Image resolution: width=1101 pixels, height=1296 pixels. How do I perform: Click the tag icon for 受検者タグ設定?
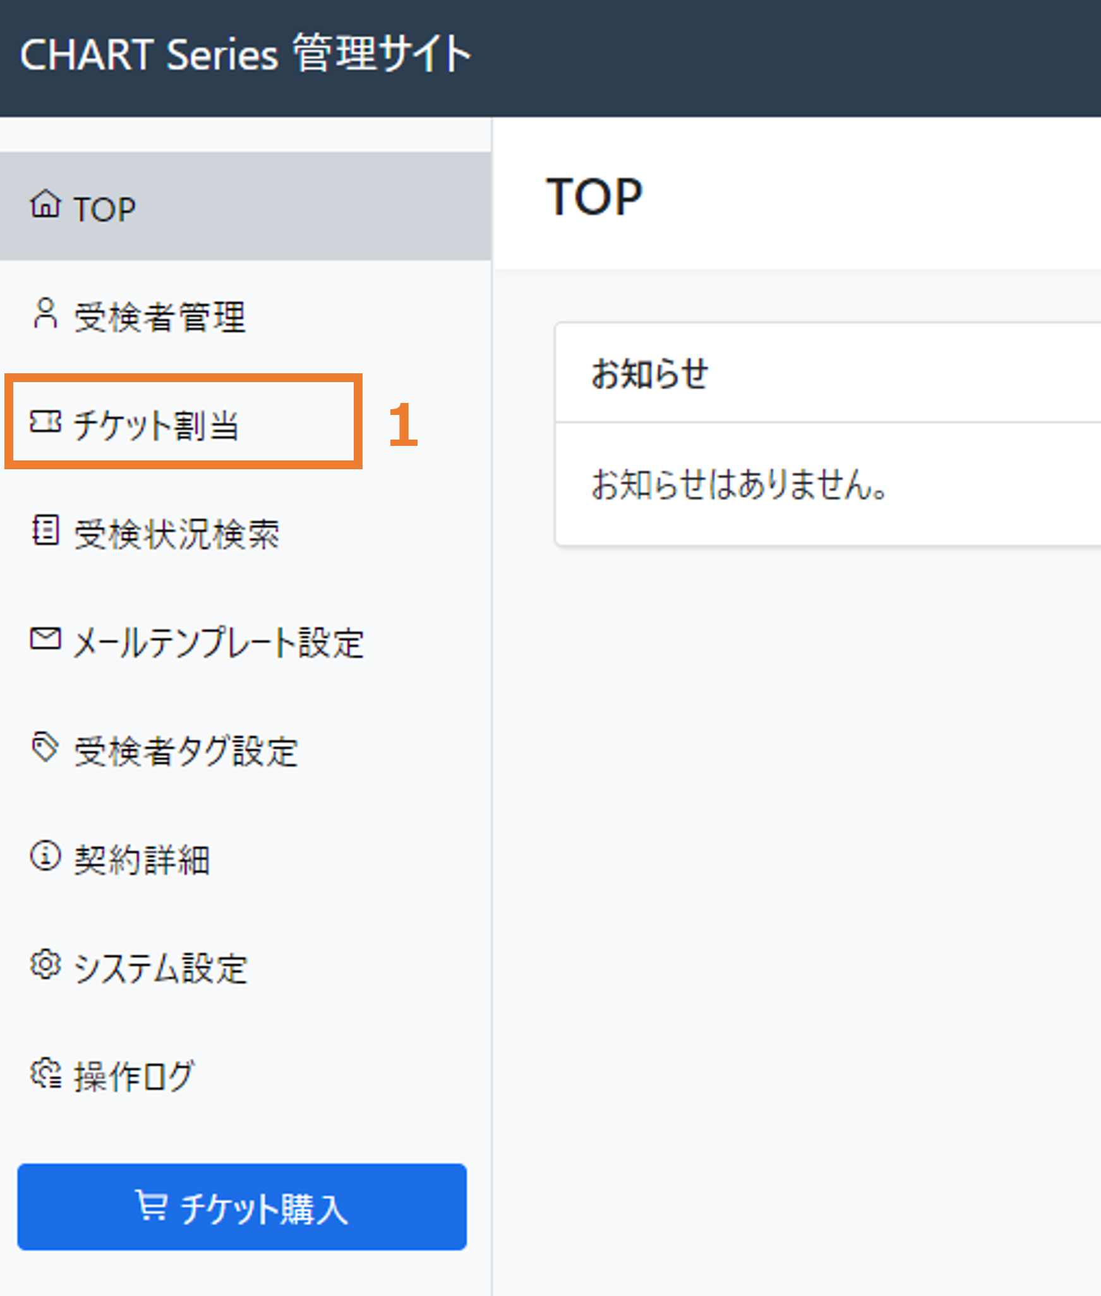point(45,747)
